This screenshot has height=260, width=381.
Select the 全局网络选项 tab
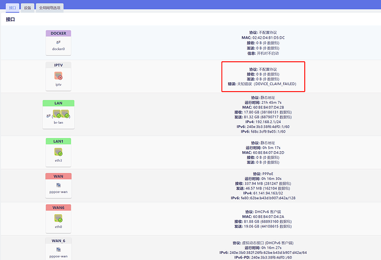coord(50,8)
